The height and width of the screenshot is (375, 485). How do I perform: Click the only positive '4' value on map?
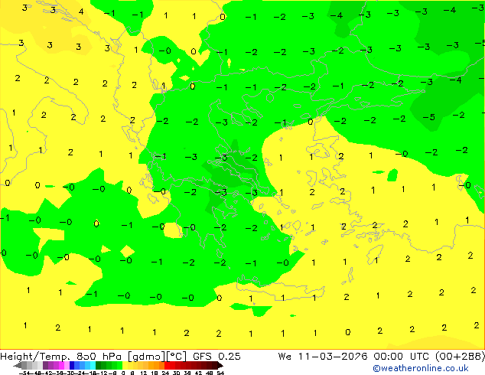[x=81, y=11]
